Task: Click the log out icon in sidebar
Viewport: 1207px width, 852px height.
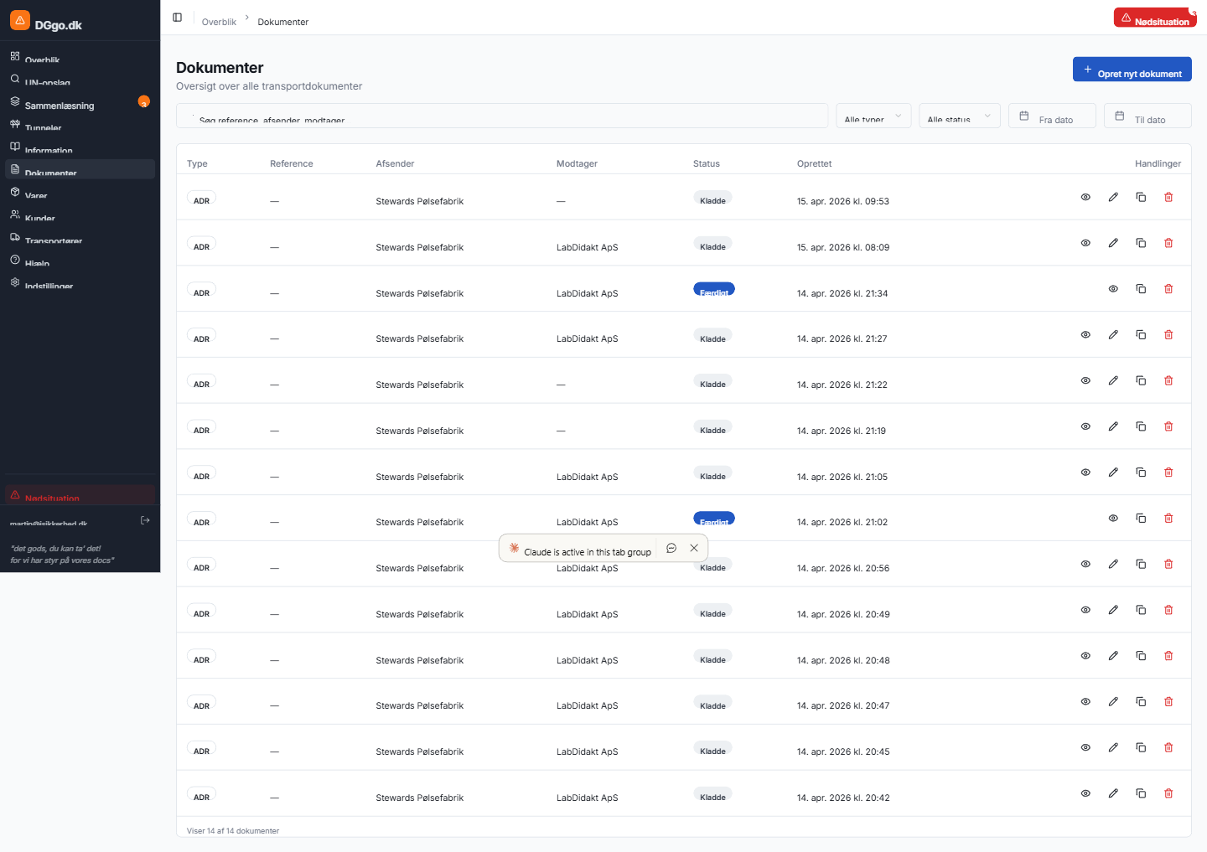Action: tap(145, 520)
